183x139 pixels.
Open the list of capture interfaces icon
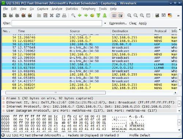[x=5, y=15]
